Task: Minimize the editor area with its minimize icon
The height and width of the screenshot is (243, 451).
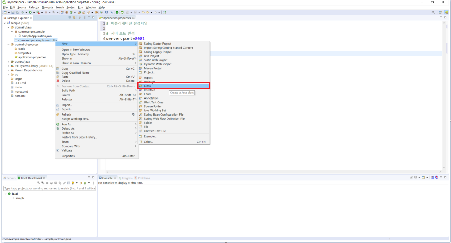Action: (x=441, y=17)
